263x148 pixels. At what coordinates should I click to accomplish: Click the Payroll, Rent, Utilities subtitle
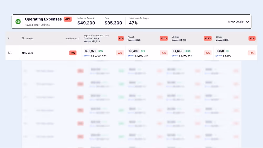[37, 25]
